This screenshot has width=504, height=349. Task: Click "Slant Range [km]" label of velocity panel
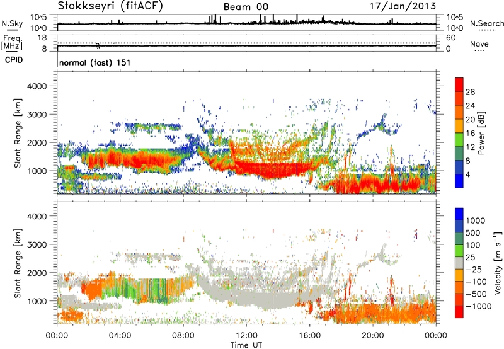point(18,263)
